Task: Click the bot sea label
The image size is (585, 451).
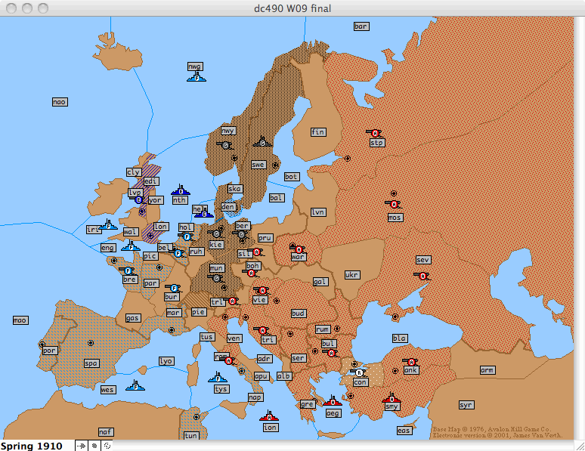Action: 291,177
